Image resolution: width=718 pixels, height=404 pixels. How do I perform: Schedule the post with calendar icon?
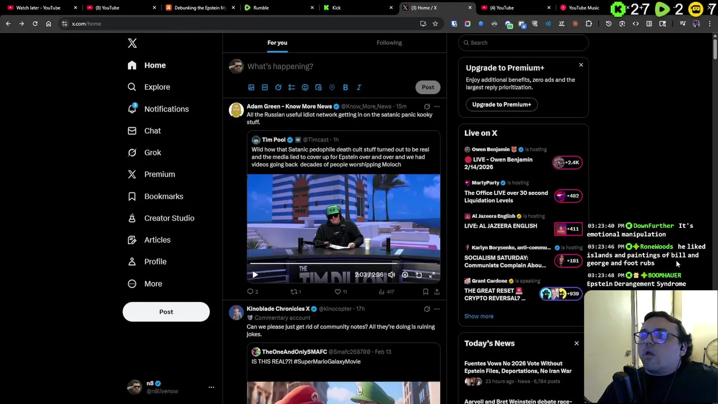click(x=319, y=88)
